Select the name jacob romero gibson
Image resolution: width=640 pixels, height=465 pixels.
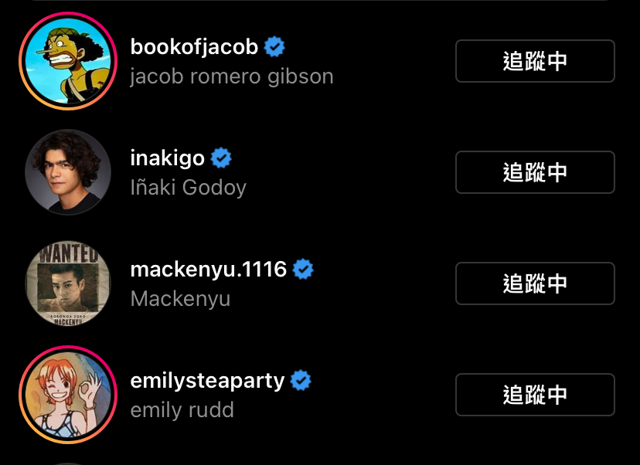[232, 76]
